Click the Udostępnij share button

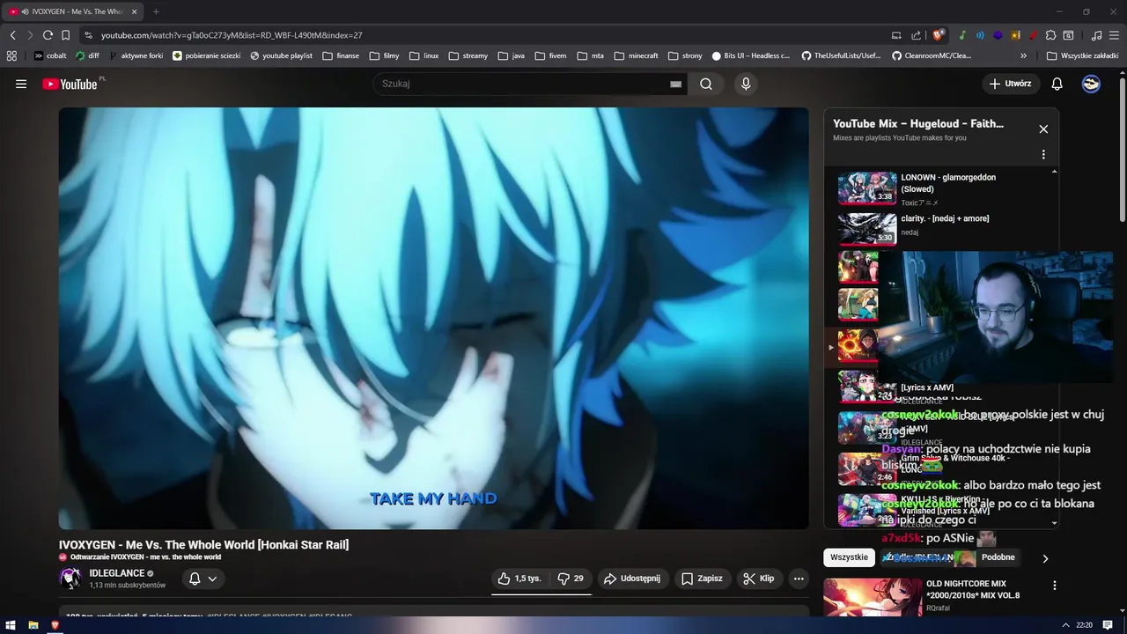click(632, 579)
